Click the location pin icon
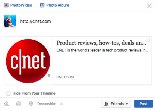 click(x=31, y=104)
